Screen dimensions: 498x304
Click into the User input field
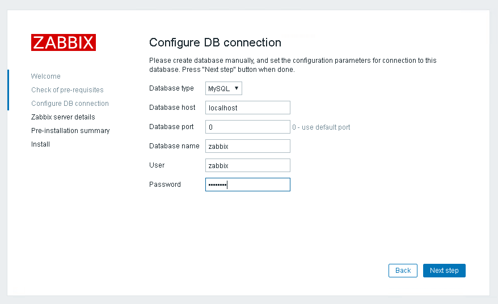tap(247, 165)
